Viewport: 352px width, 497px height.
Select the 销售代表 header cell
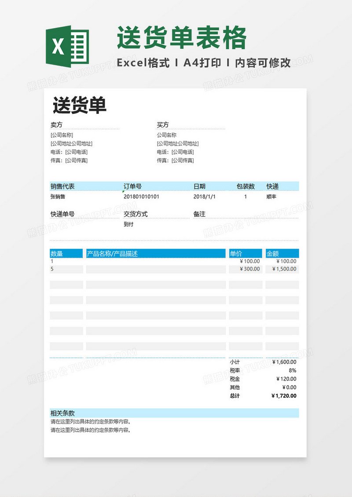click(62, 186)
